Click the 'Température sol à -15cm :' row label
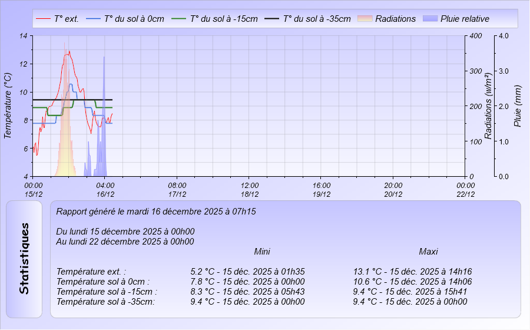This screenshot has height=330, width=530. point(107,292)
